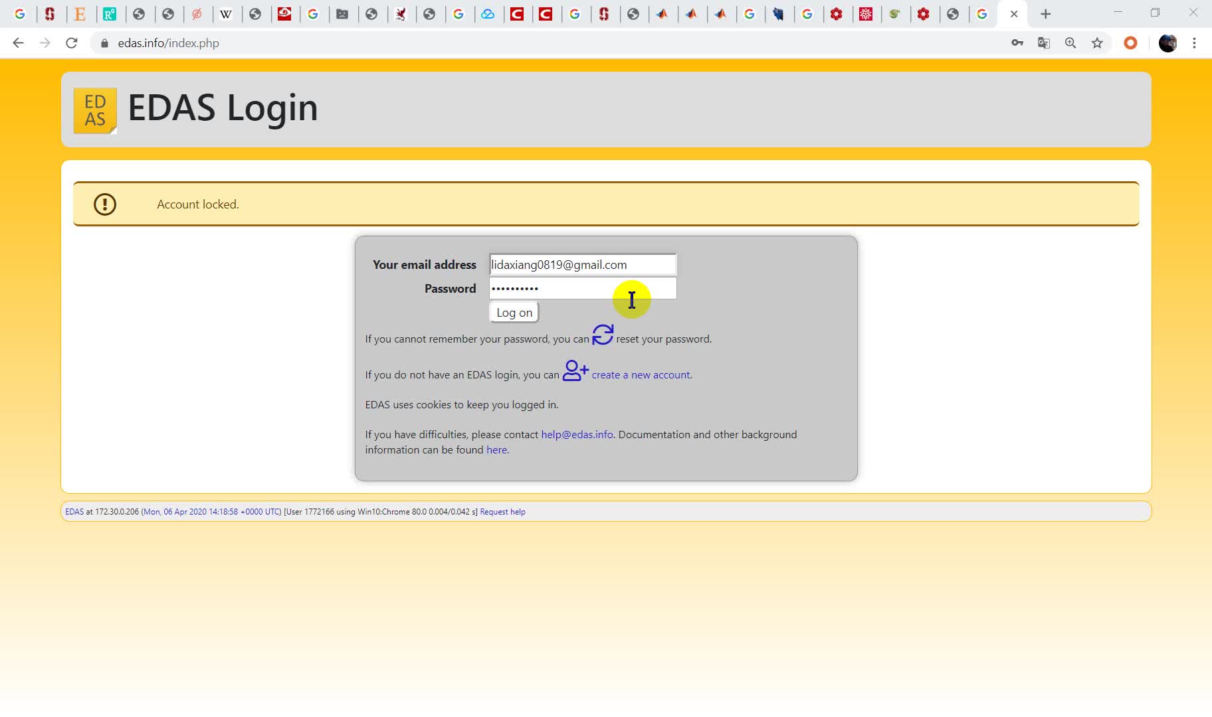Click the EDAS link in the footer
The width and height of the screenshot is (1212, 717).
pos(74,512)
